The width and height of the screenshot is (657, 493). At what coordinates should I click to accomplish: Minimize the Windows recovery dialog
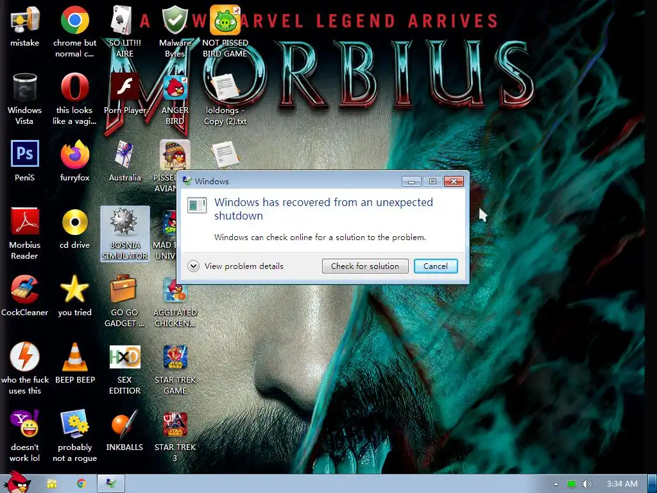[411, 181]
